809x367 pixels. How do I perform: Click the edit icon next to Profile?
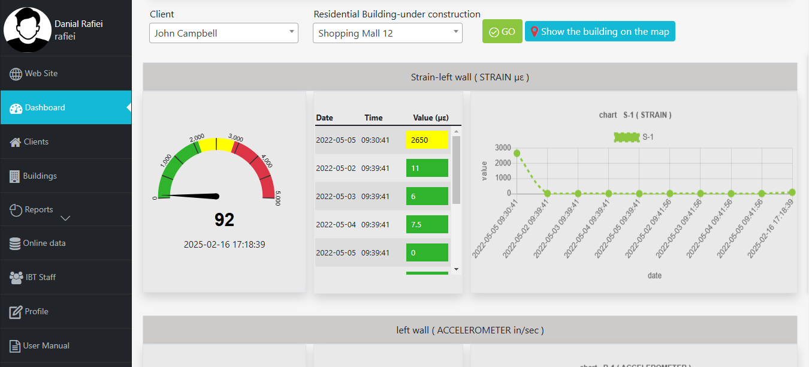tap(15, 312)
